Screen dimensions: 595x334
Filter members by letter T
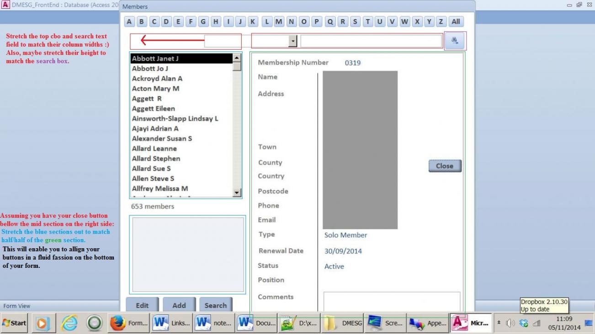(367, 21)
